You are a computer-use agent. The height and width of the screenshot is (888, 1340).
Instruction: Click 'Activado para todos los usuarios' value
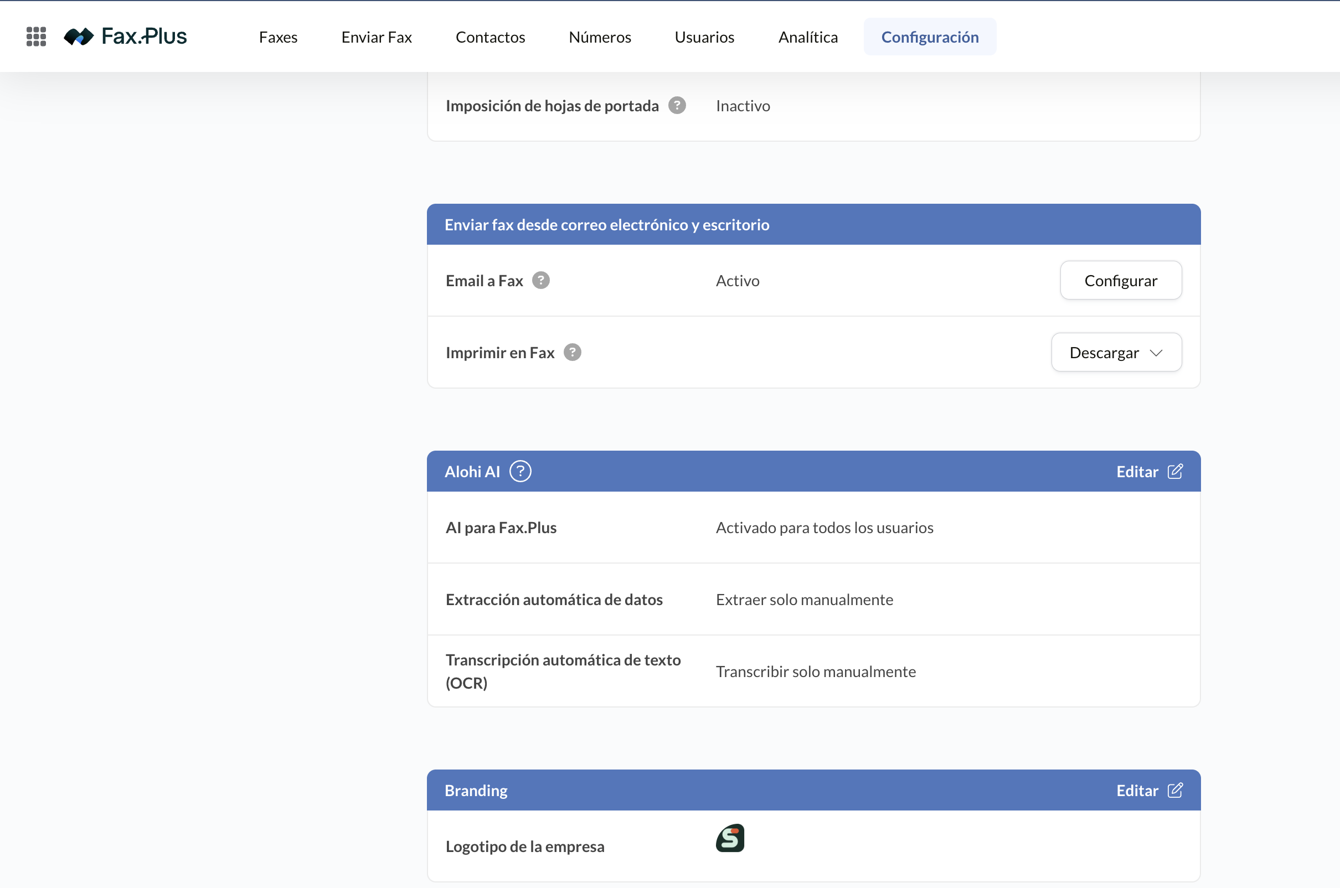(x=824, y=528)
